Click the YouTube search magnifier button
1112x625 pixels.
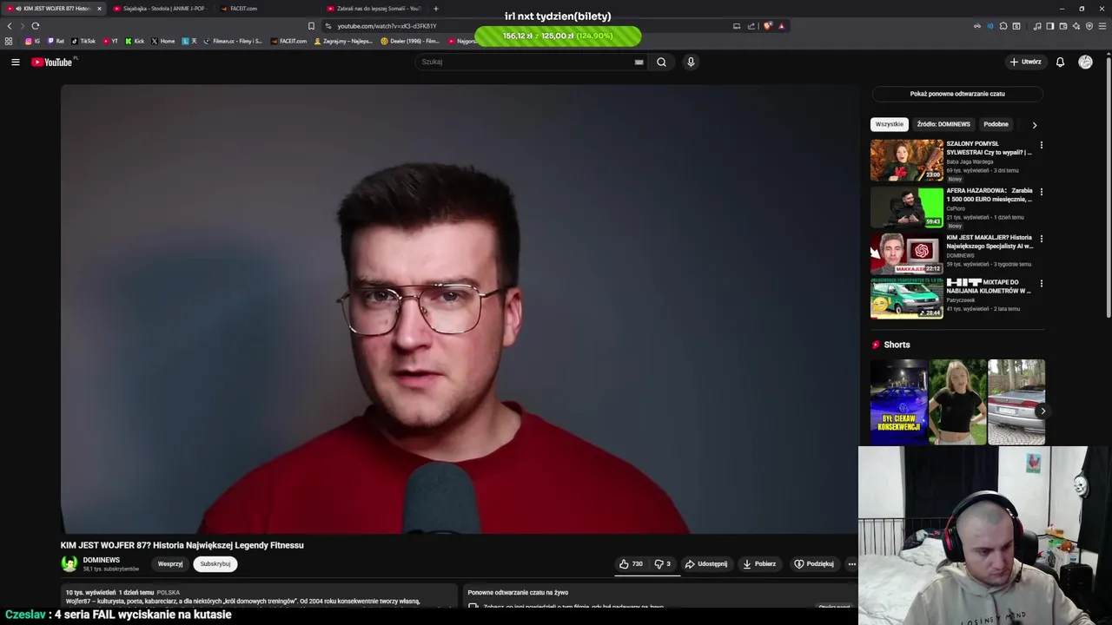661,62
